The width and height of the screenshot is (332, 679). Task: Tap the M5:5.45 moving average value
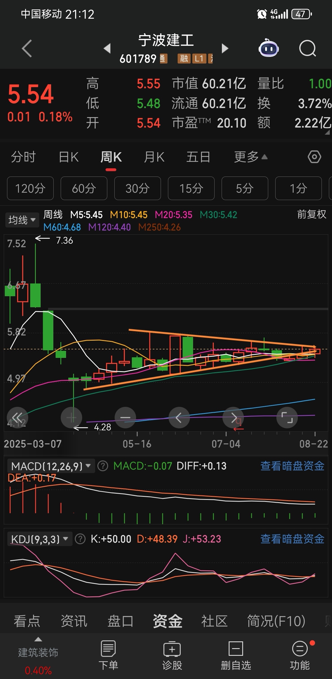point(86,215)
